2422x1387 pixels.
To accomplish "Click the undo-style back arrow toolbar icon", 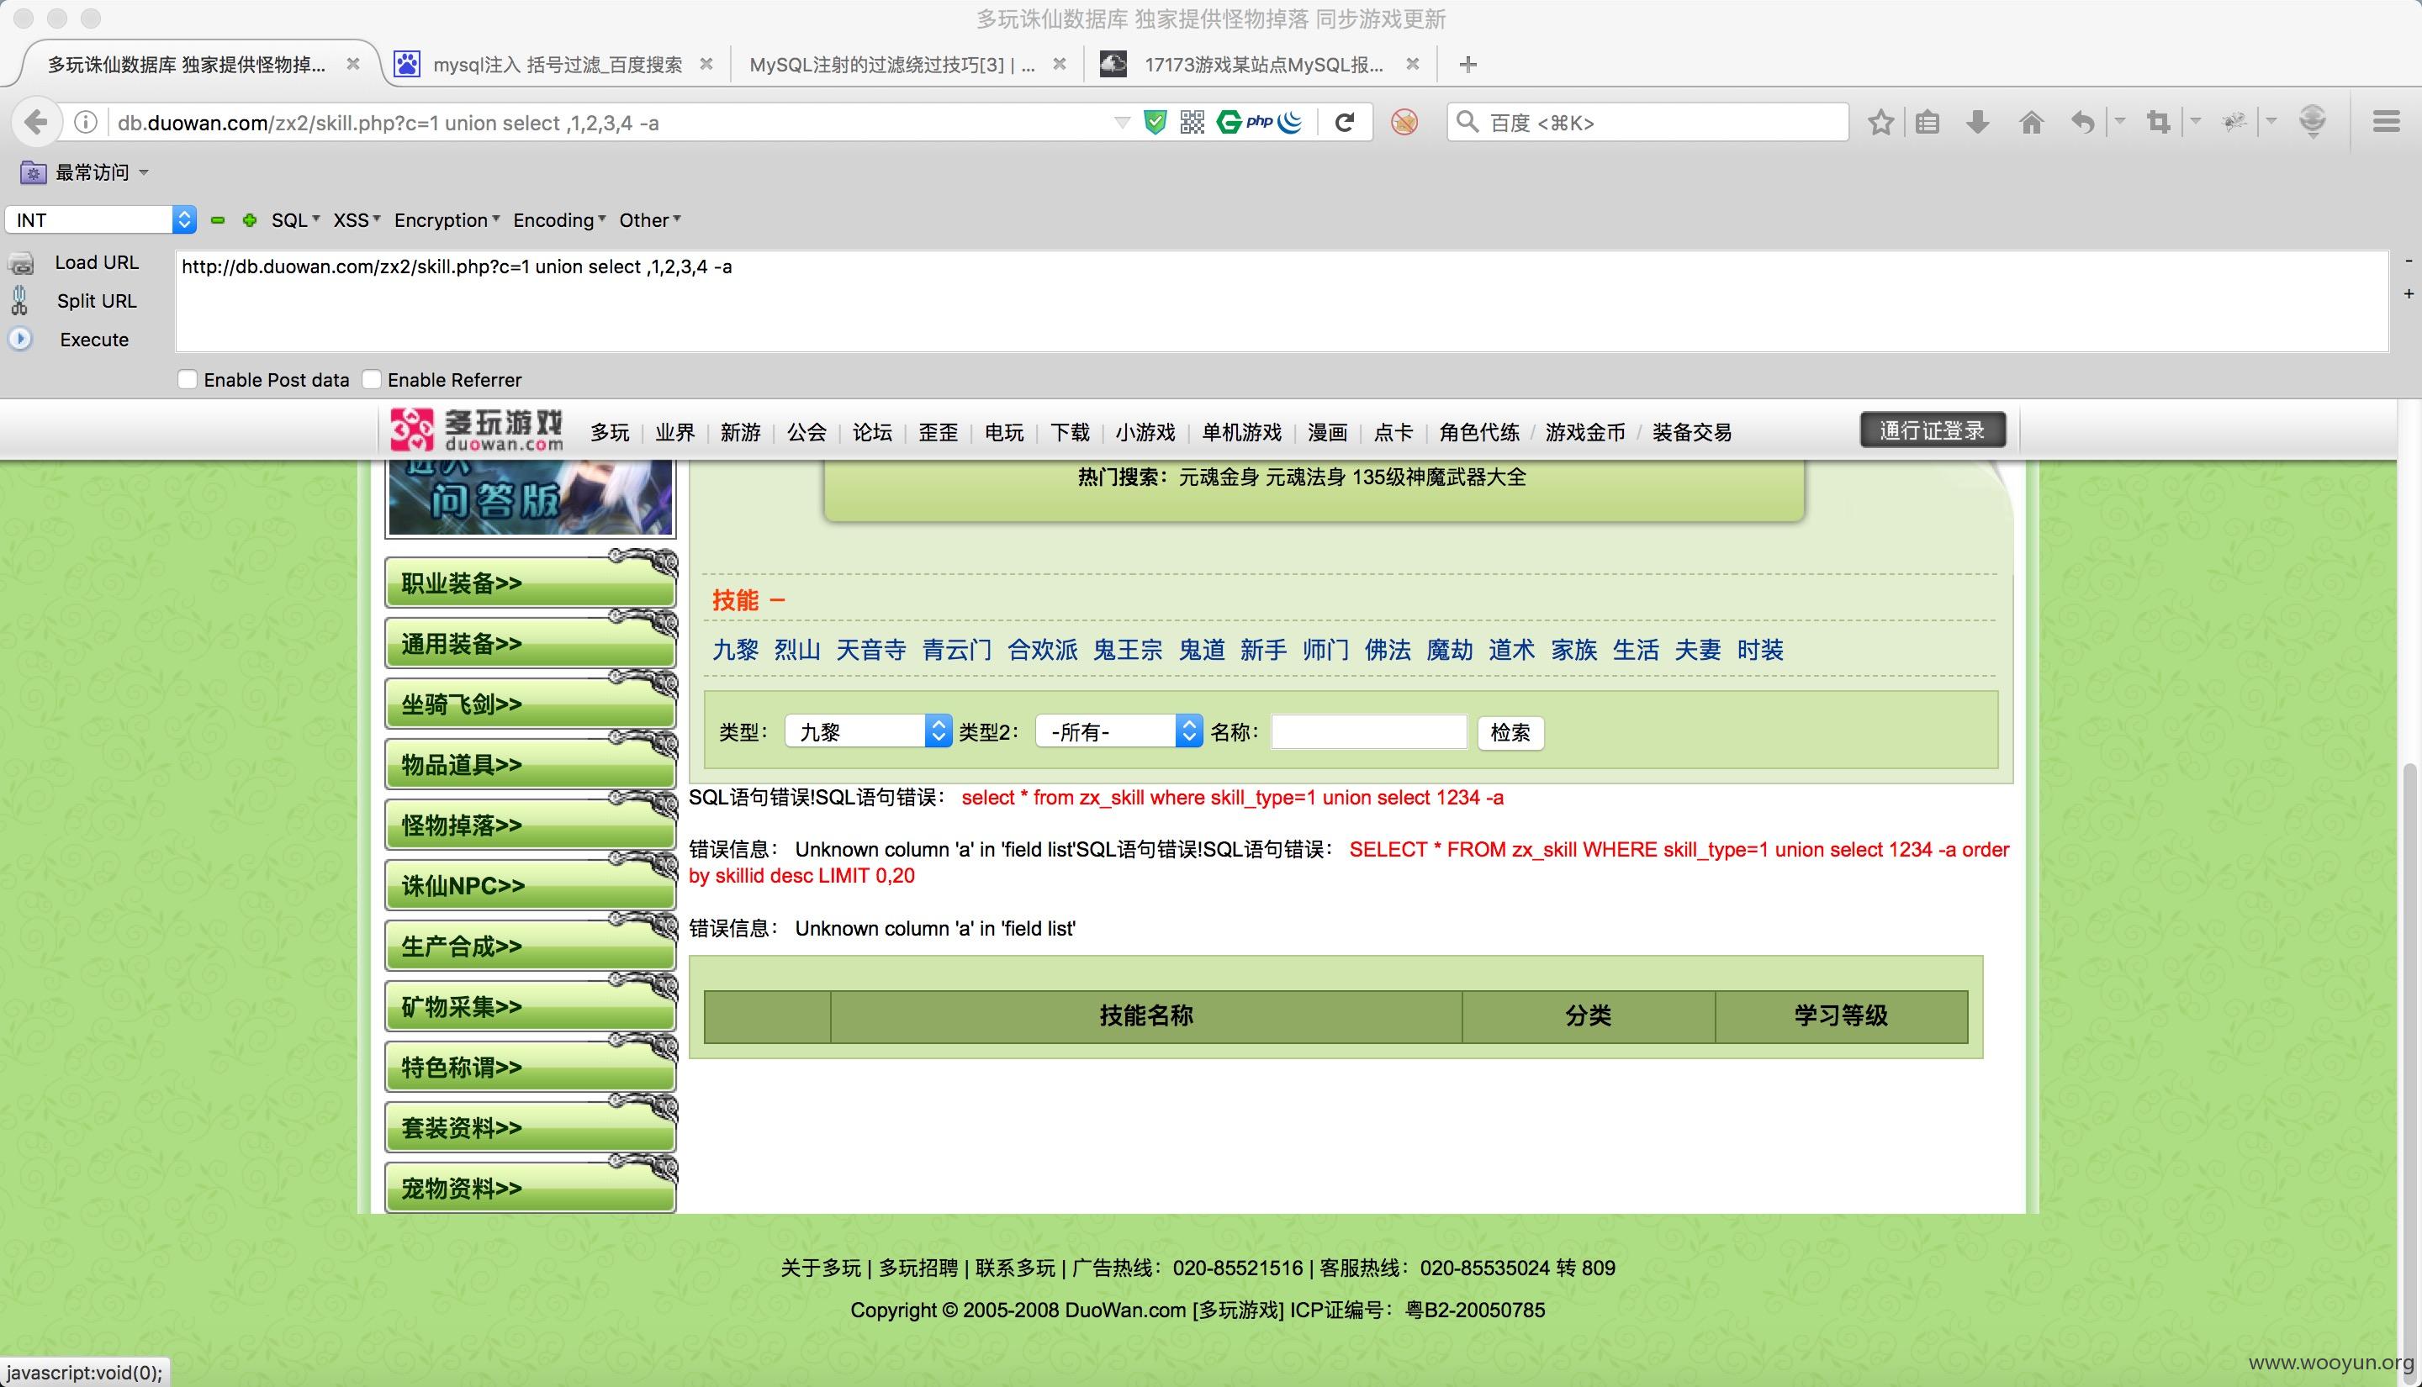I will click(2083, 122).
